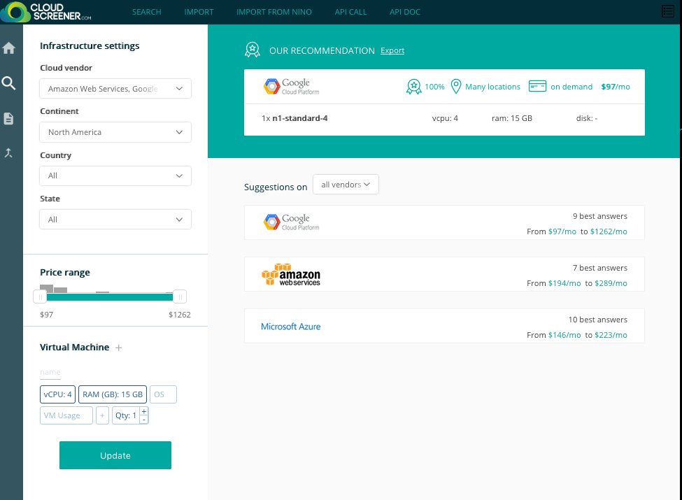Click the on demand label
The width and height of the screenshot is (682, 500).
coord(571,87)
